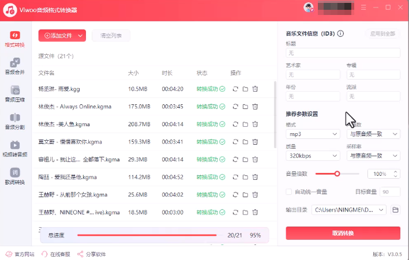Open the 音频分割 audio split tool
The width and height of the screenshot is (409, 260).
click(x=15, y=121)
